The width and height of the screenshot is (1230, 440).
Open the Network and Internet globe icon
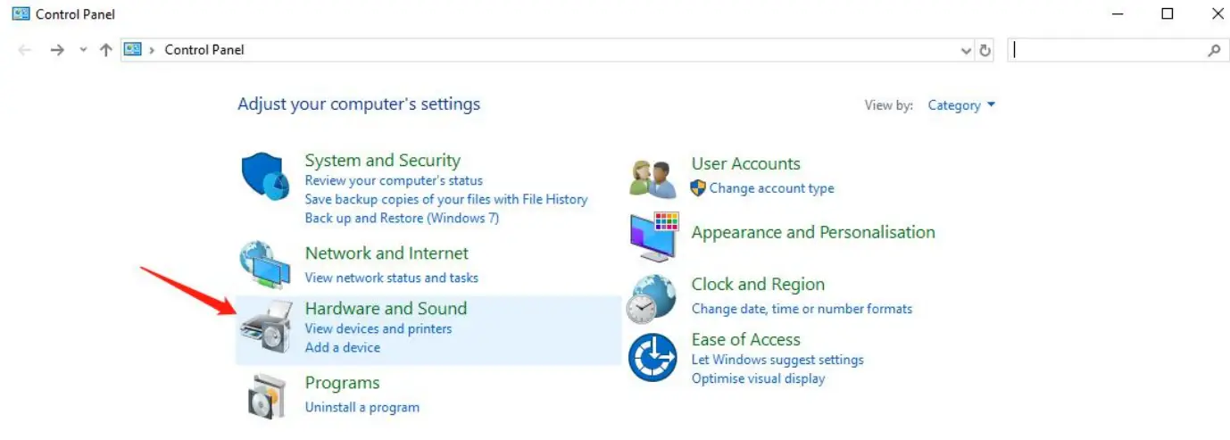265,264
